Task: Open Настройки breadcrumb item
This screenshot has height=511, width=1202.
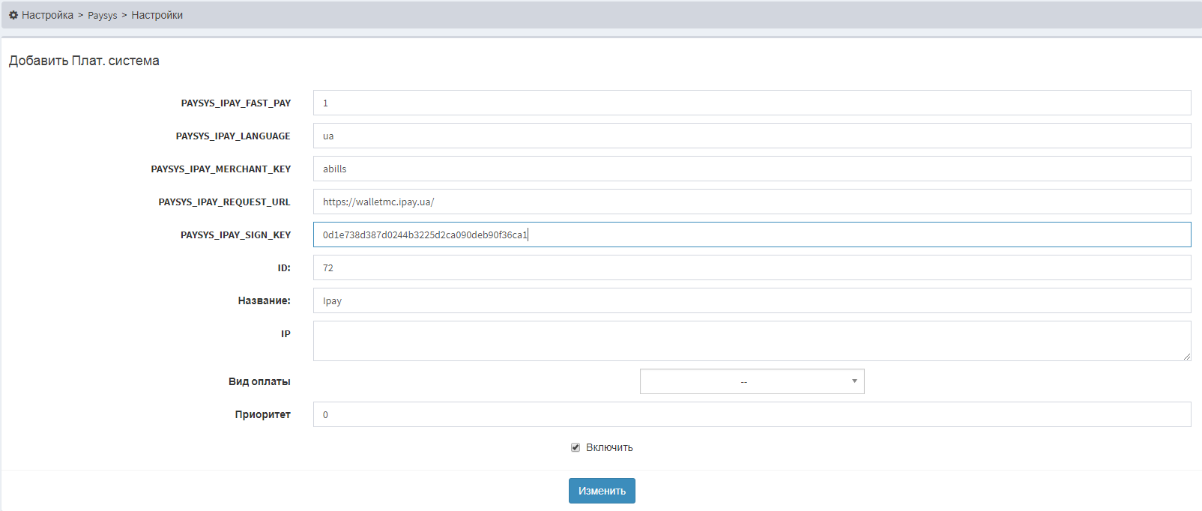Action: (x=157, y=15)
